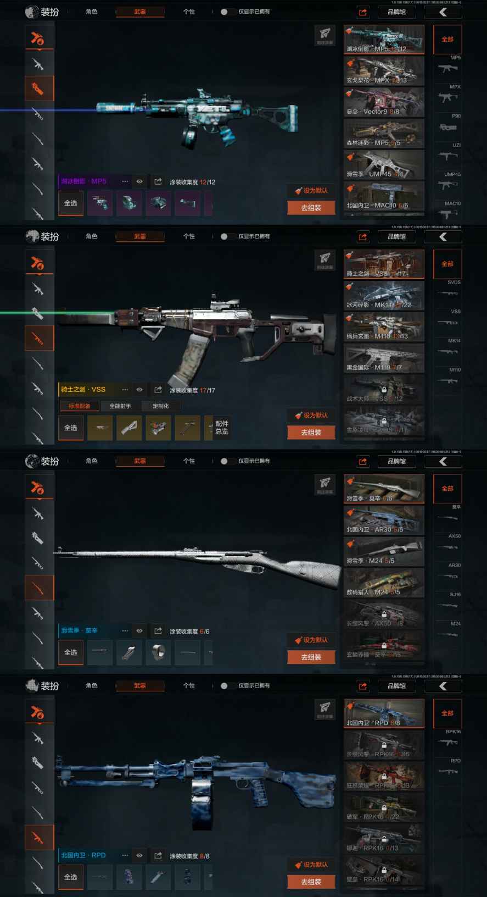
Task: Switch to the 全能射手 loadout tab
Action: (x=120, y=406)
